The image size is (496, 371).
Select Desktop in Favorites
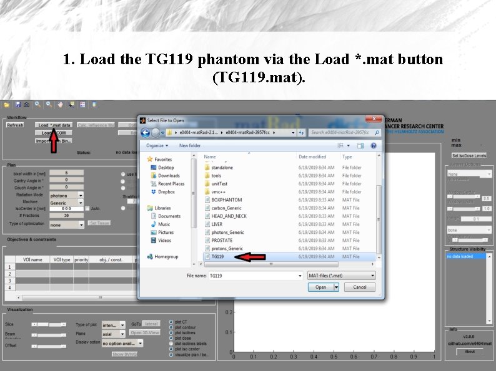click(x=162, y=168)
